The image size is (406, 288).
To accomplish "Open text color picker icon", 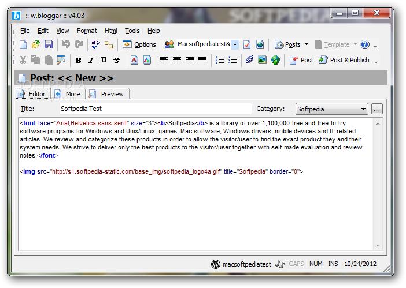I will point(147,60).
